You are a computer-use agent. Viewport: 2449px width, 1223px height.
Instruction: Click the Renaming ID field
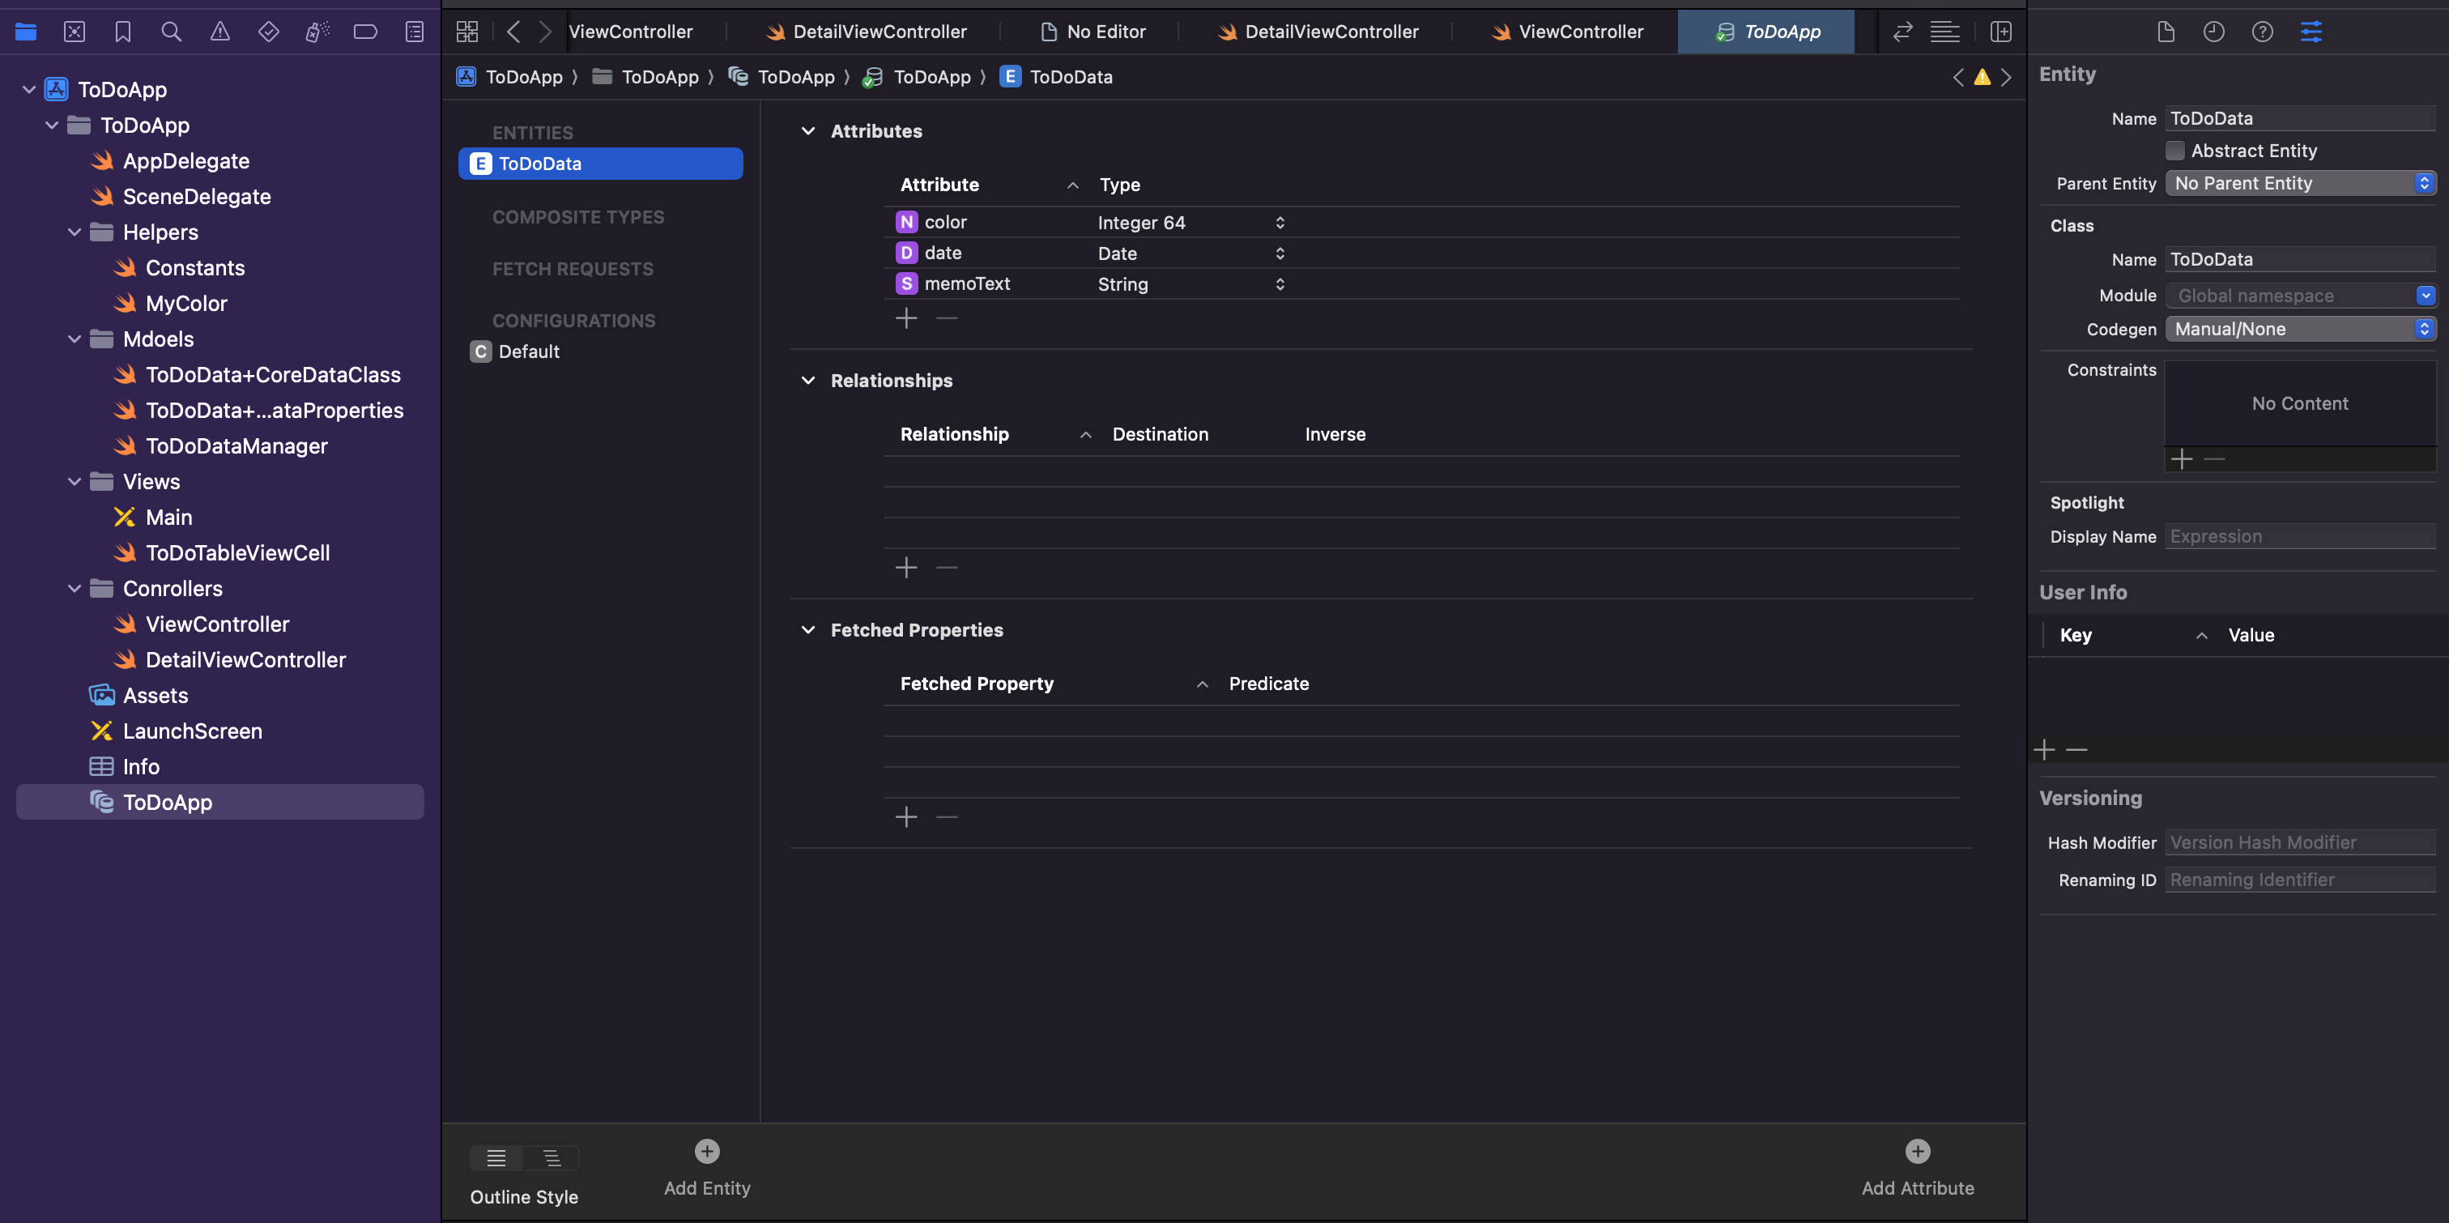pos(2300,880)
